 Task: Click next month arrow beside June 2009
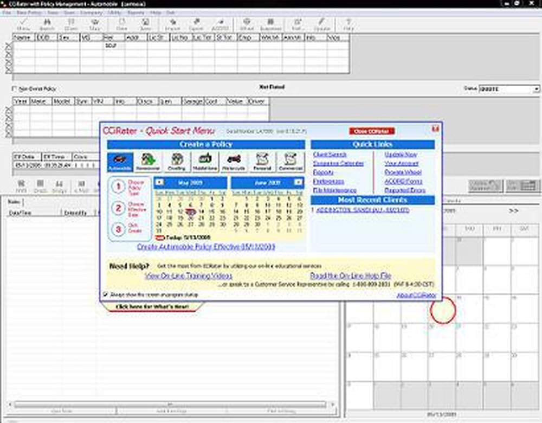click(x=298, y=182)
